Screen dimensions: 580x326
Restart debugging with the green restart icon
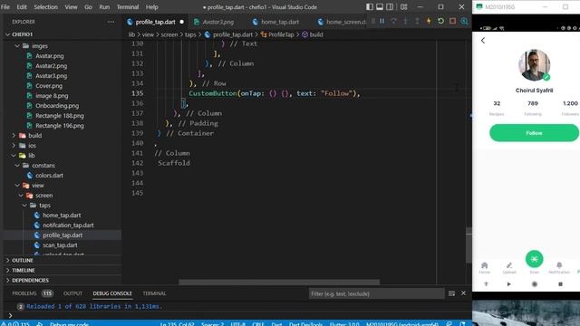[x=440, y=22]
